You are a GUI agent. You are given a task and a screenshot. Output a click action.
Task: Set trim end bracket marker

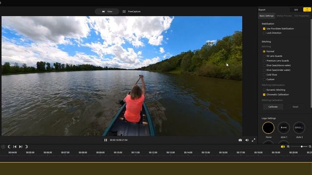[x=26, y=147]
